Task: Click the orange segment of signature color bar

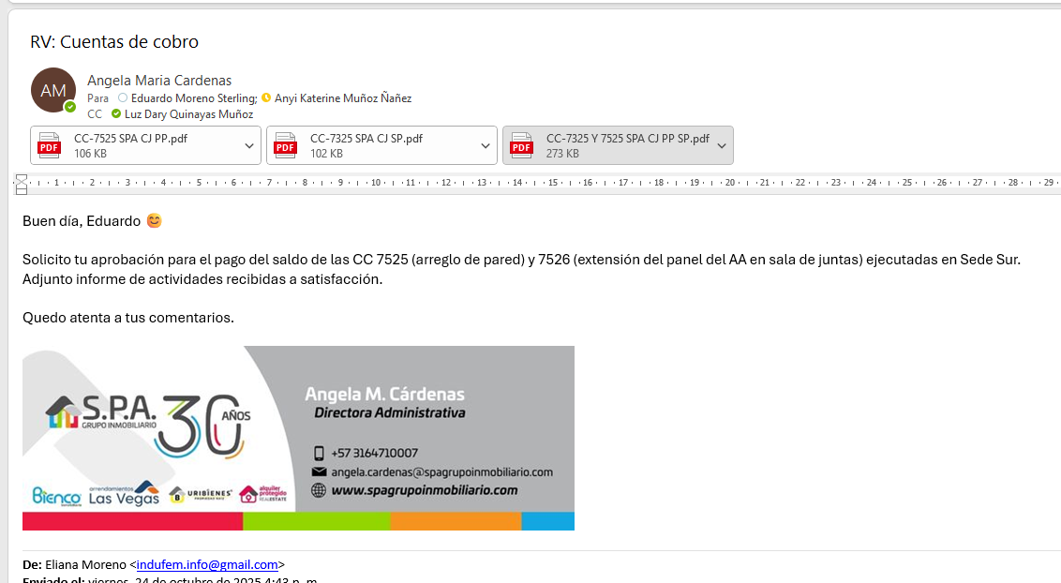Action: [456, 521]
